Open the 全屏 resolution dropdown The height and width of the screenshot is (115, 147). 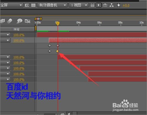11,5
